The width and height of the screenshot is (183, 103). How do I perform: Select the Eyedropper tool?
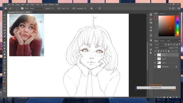click(x=5, y=33)
